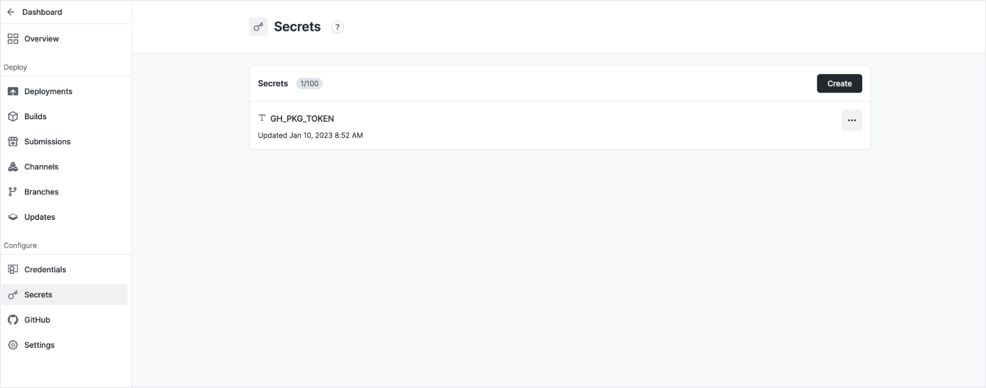Open the Channels icon in sidebar
Image resolution: width=986 pixels, height=388 pixels.
(13, 167)
